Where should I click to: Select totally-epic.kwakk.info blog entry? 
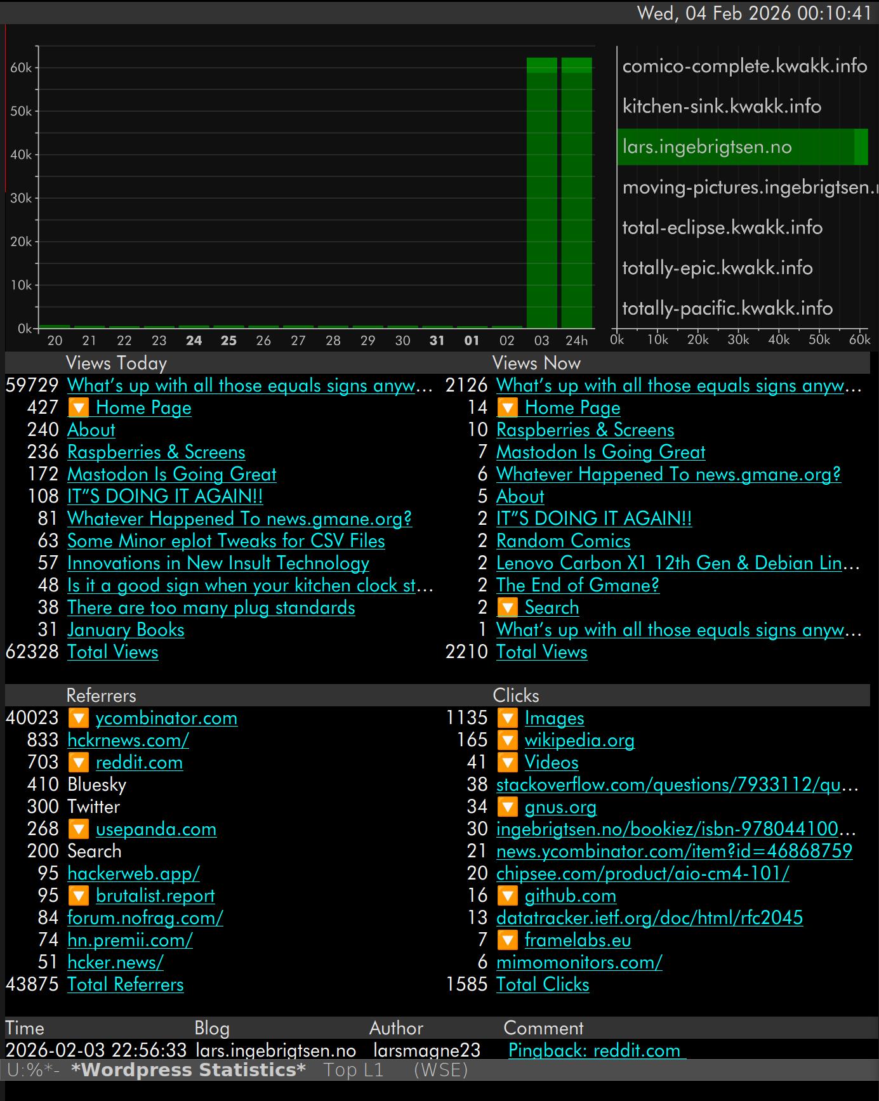(717, 268)
